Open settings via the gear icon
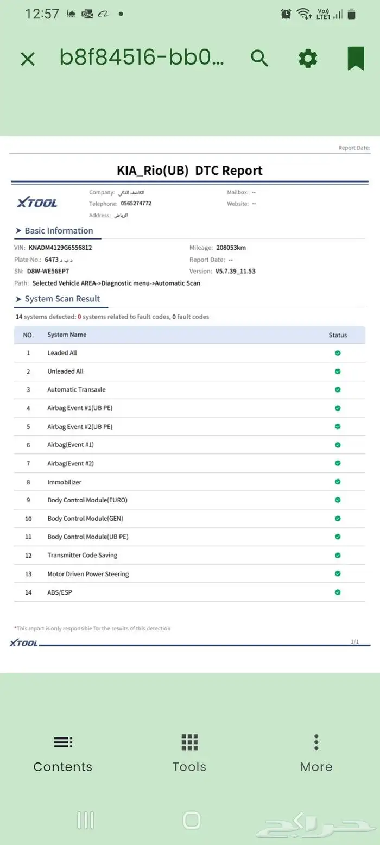 (308, 58)
